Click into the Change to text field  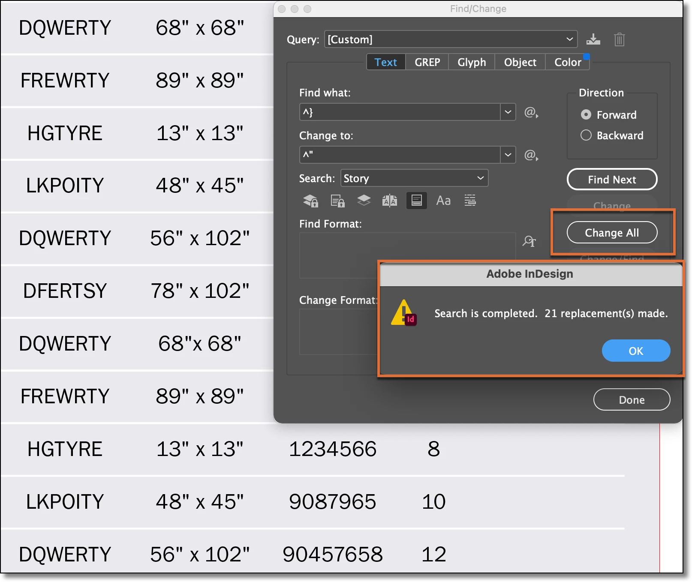point(400,155)
